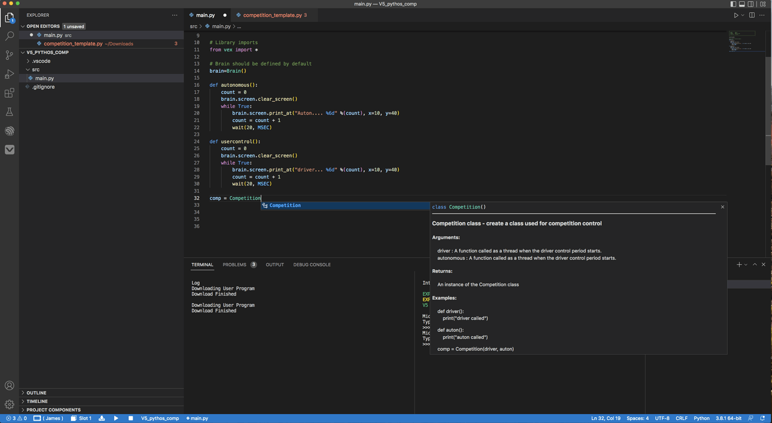Expand the Project Components section

click(x=53, y=410)
